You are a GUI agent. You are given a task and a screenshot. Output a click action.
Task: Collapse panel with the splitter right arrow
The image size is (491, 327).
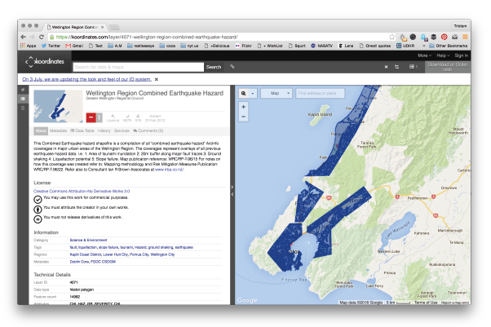pos(232,187)
